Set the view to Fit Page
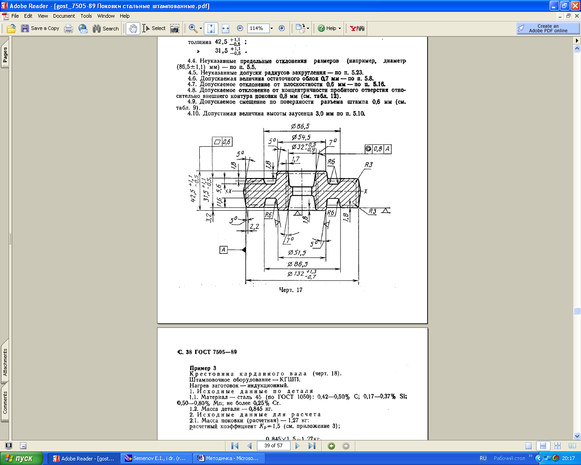This screenshot has width=581, height=465. click(x=211, y=29)
